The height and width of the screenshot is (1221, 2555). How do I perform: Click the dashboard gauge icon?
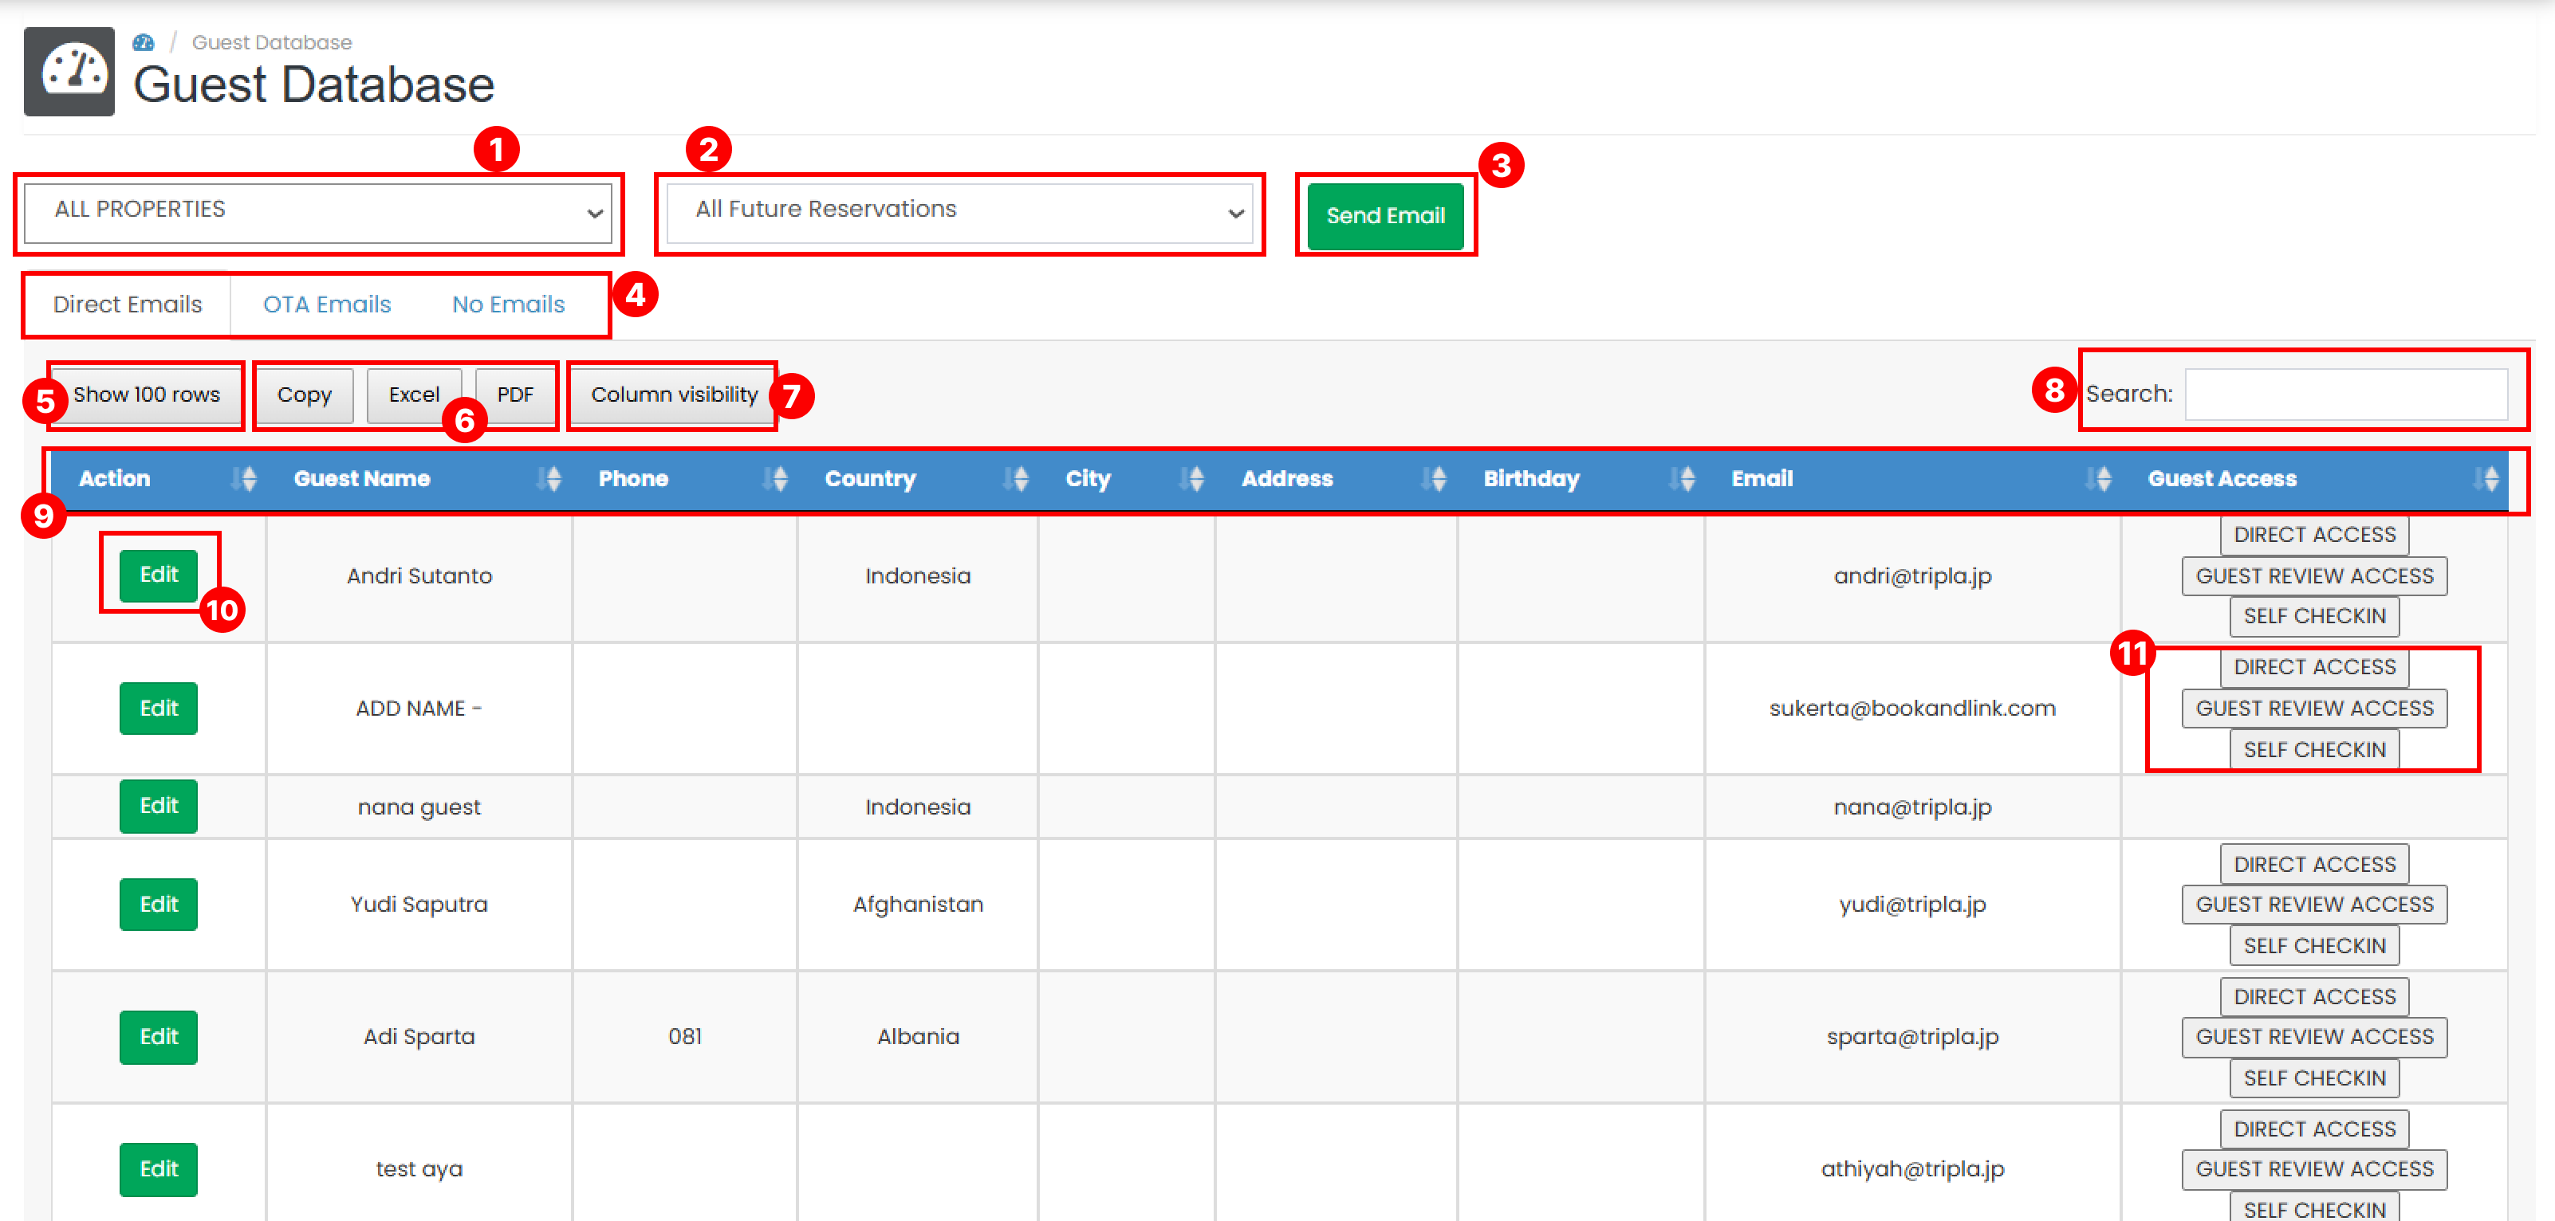coord(68,72)
